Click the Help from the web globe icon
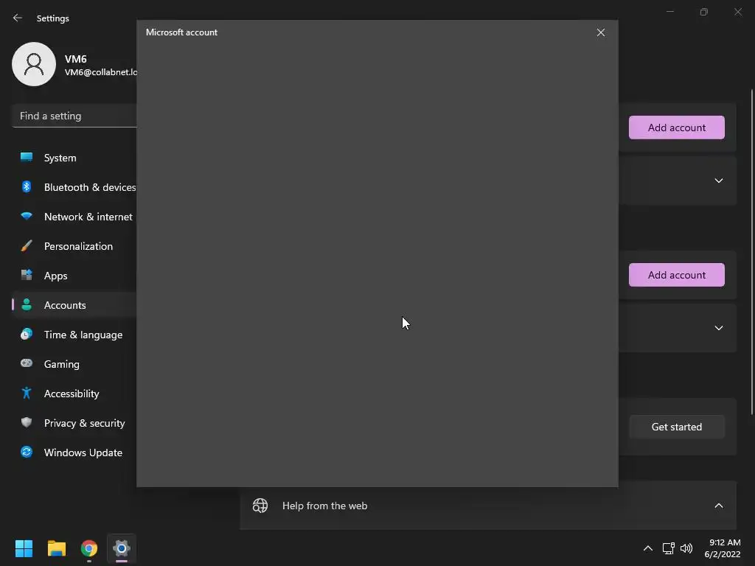The height and width of the screenshot is (566, 755). (x=260, y=506)
